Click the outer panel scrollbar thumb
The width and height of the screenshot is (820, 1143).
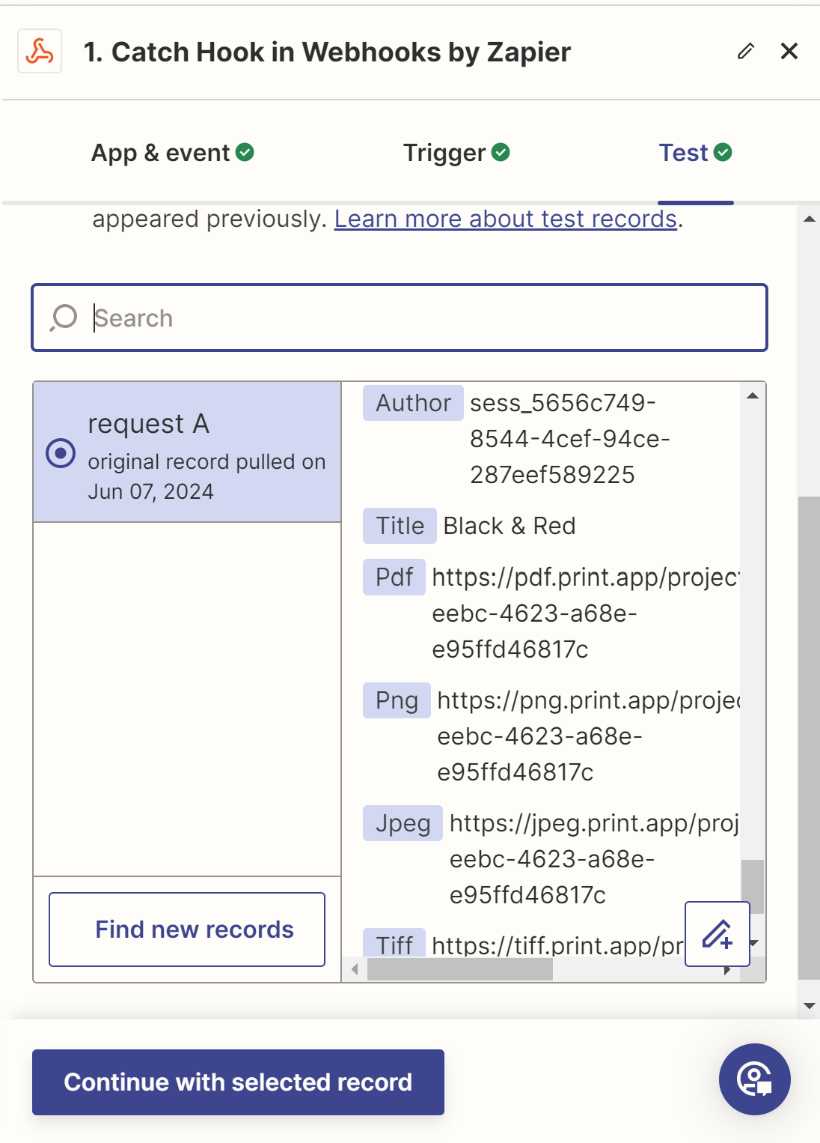(x=809, y=738)
